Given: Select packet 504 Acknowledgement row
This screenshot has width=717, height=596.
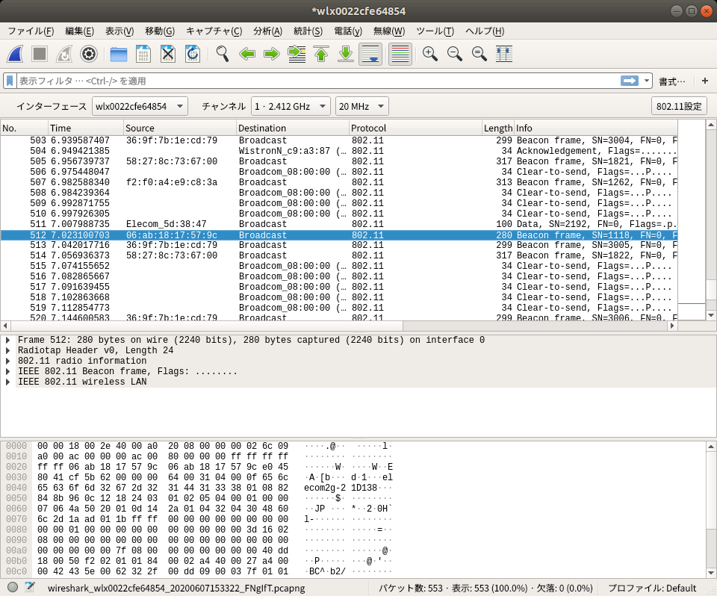Looking at the screenshot, I should tap(339, 151).
